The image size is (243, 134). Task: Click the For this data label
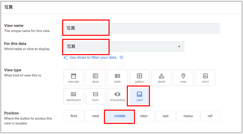pos(15,43)
